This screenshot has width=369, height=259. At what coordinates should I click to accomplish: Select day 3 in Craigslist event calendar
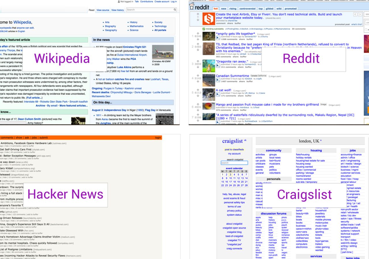(x=230, y=174)
